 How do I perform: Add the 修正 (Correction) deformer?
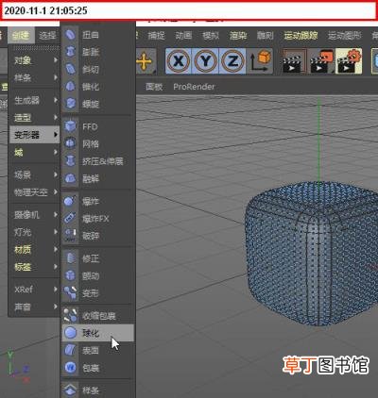click(98, 258)
